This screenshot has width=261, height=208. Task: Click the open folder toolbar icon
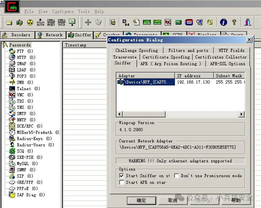click(9, 22)
